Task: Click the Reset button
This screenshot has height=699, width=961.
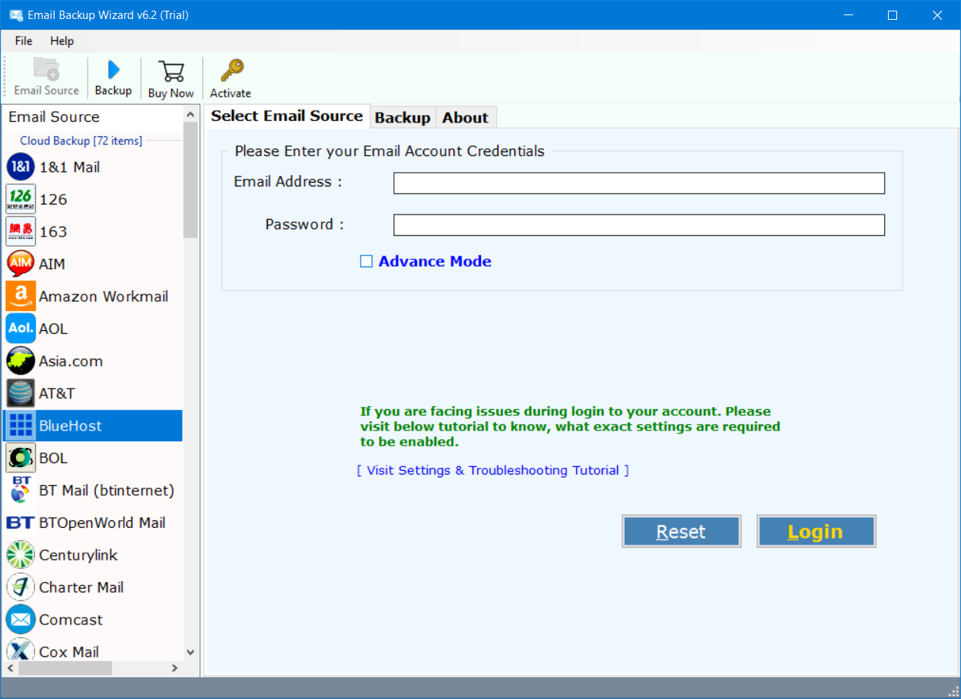Action: point(681,532)
